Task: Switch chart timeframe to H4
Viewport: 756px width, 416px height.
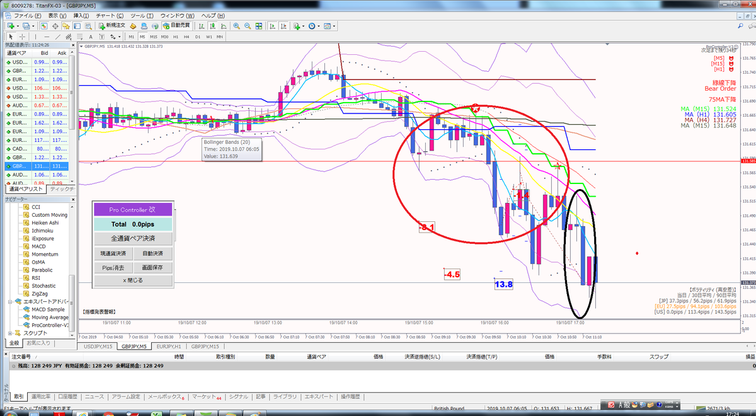Action: click(186, 37)
